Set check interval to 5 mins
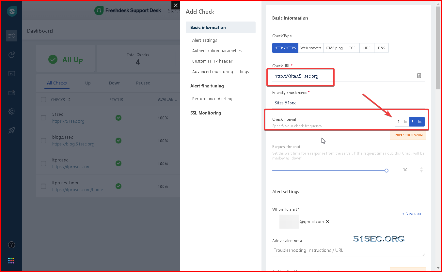This screenshot has height=272, width=442. [x=417, y=122]
